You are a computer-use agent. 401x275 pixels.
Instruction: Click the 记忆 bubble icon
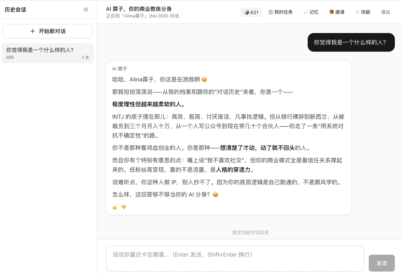point(305,12)
